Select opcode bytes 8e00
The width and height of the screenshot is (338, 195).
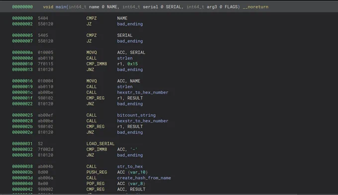click(43, 184)
